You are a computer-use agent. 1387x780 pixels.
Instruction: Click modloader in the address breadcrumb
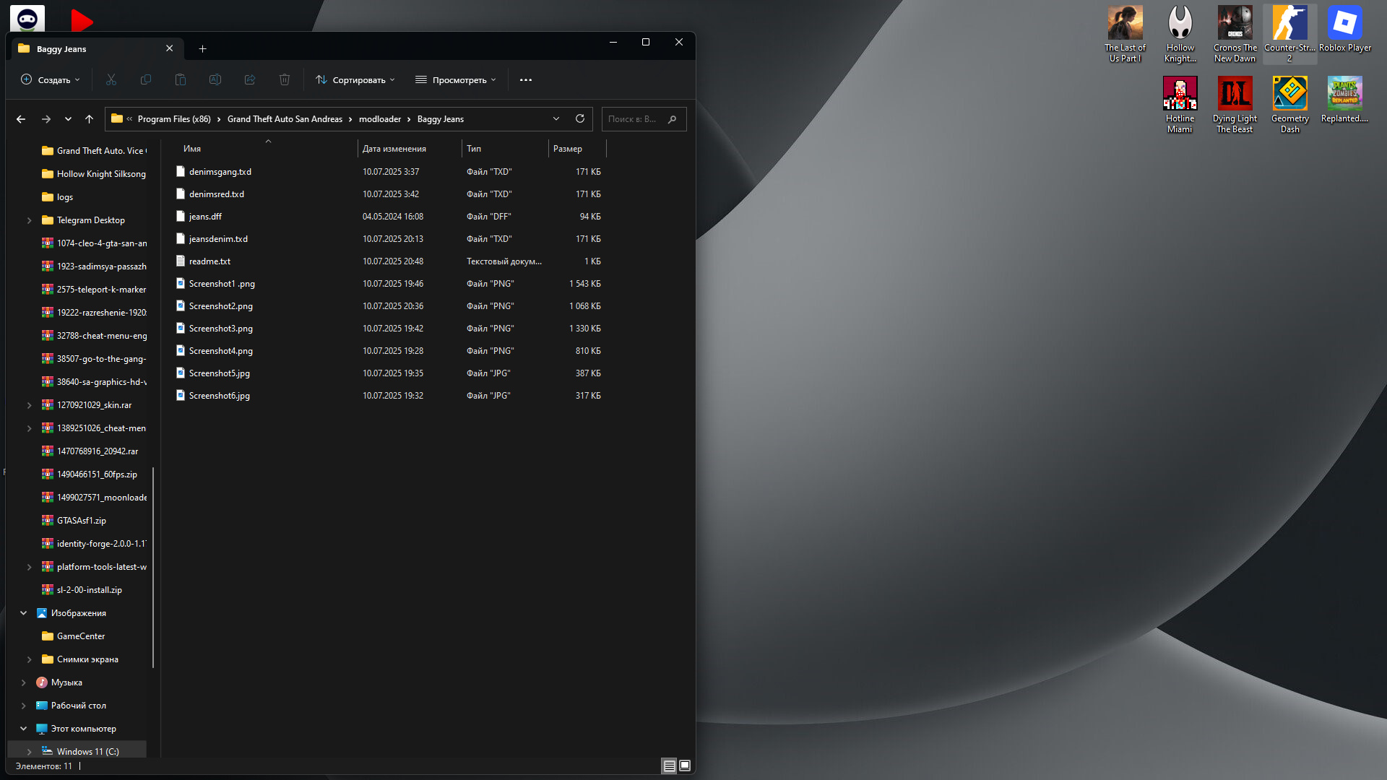coord(379,119)
